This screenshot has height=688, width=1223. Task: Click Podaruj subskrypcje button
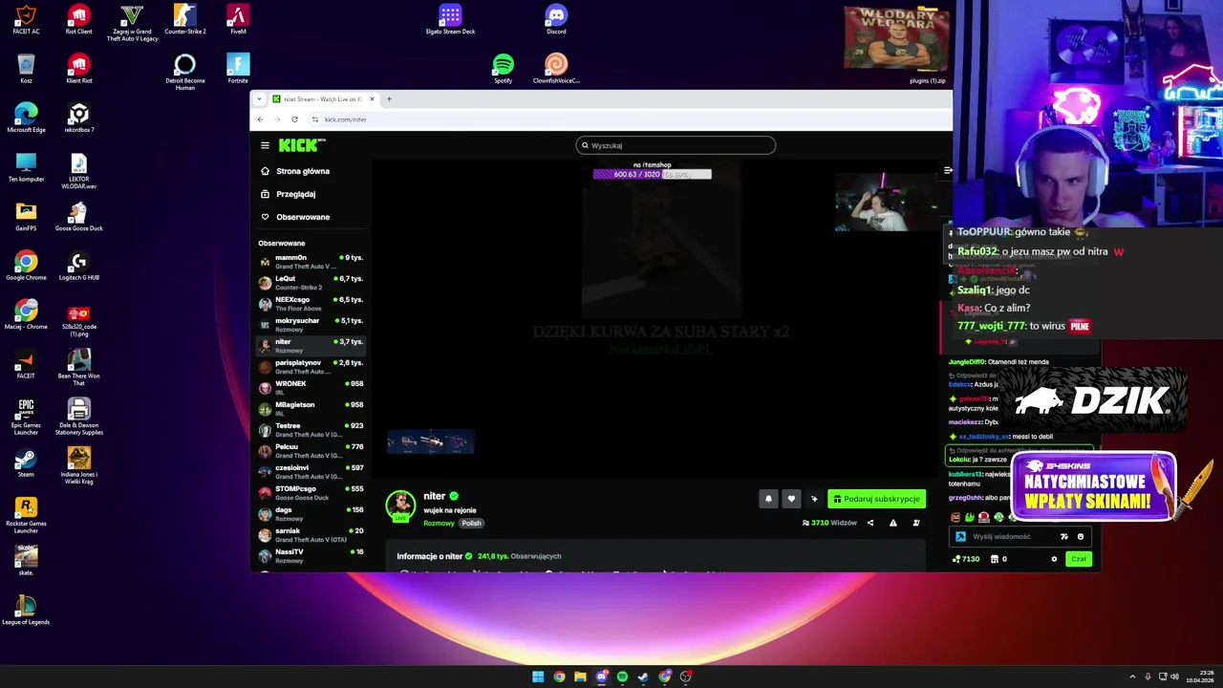pyautogui.click(x=876, y=499)
